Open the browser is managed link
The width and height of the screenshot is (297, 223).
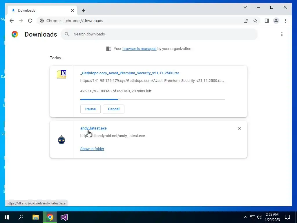click(x=139, y=49)
